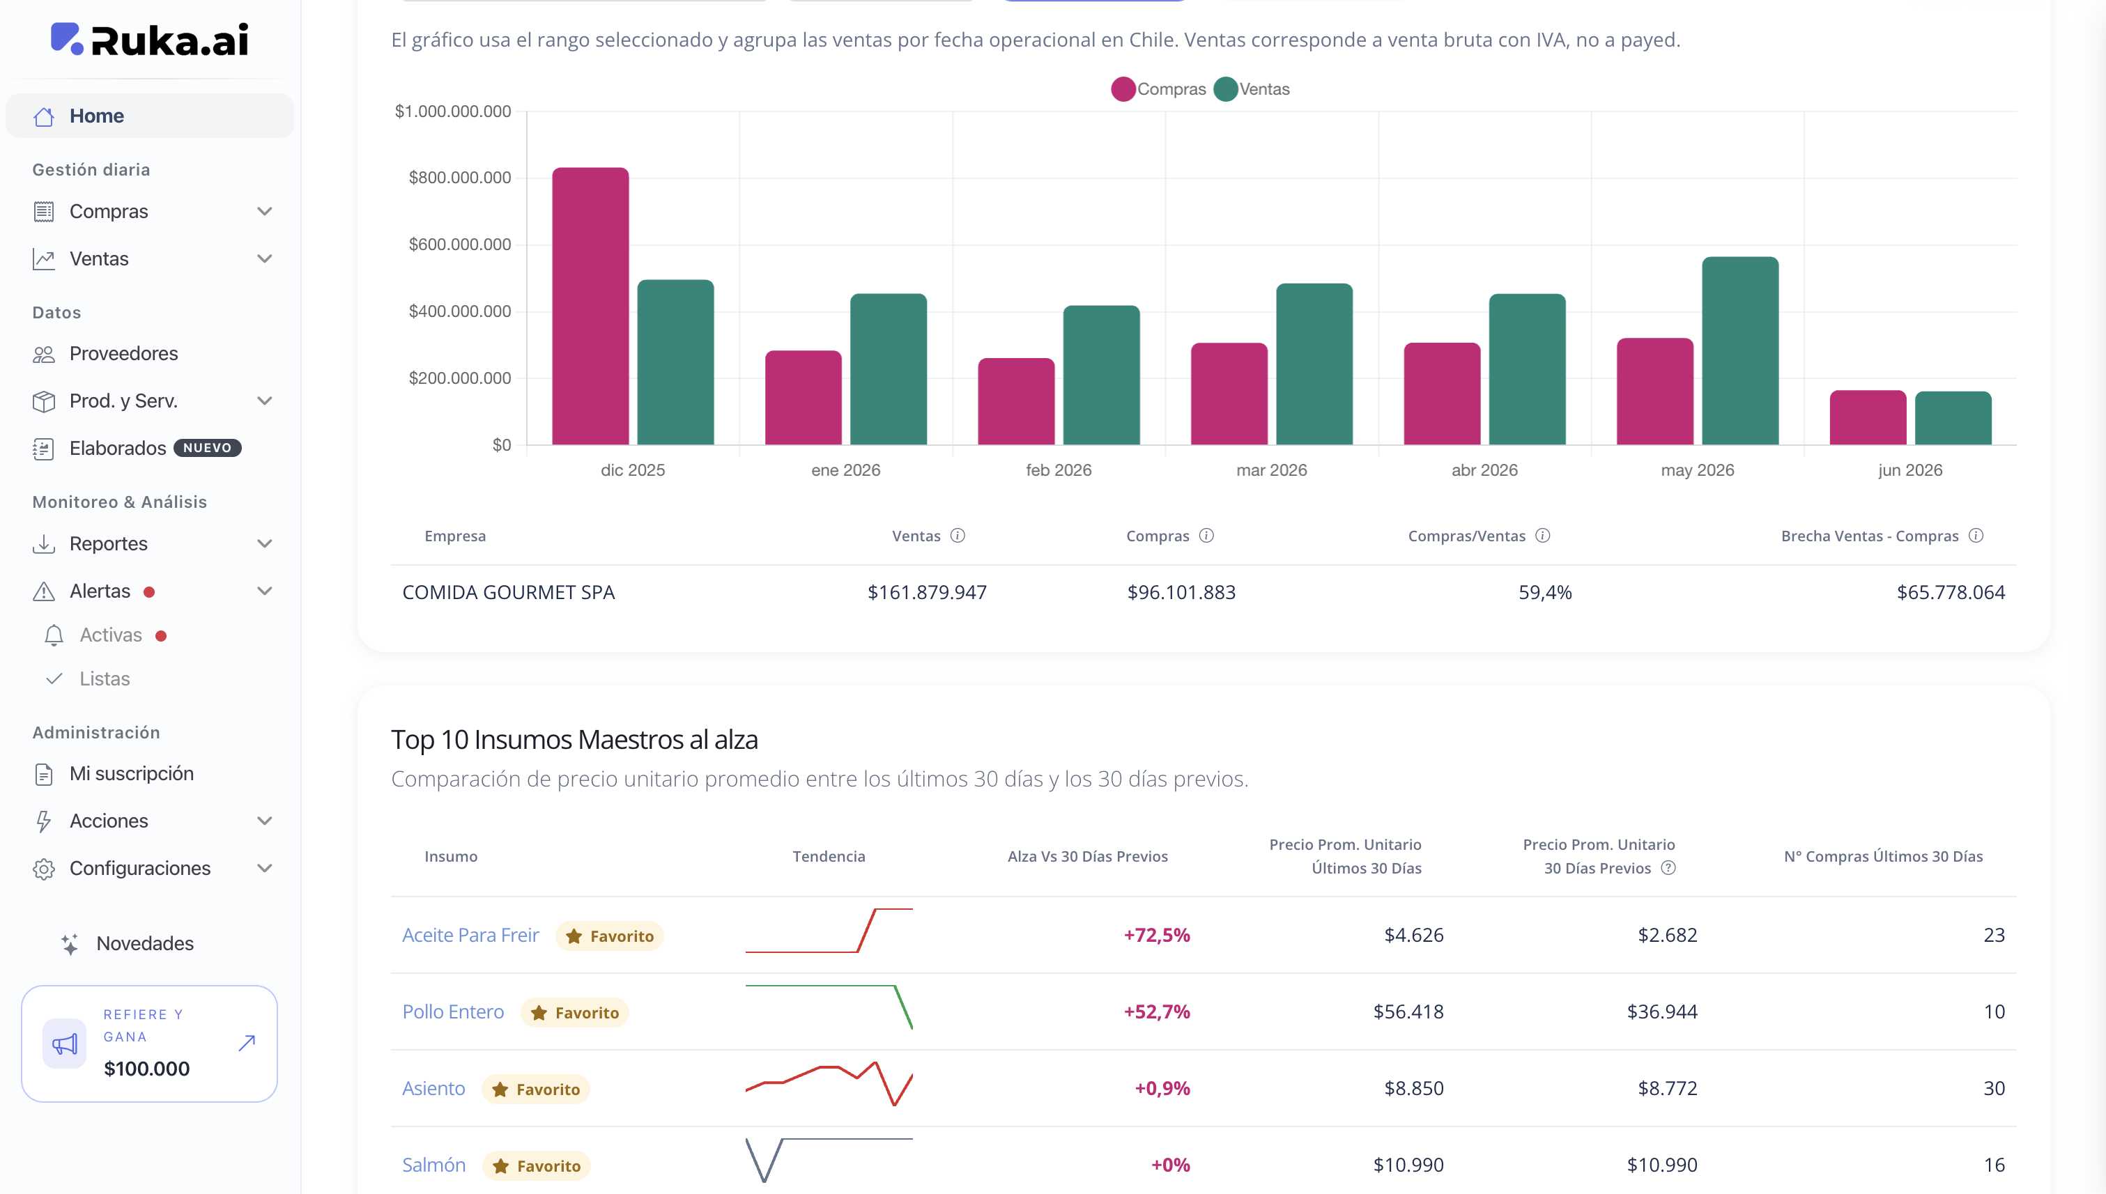Open the help icon beside 30 Días Previos

(1668, 867)
